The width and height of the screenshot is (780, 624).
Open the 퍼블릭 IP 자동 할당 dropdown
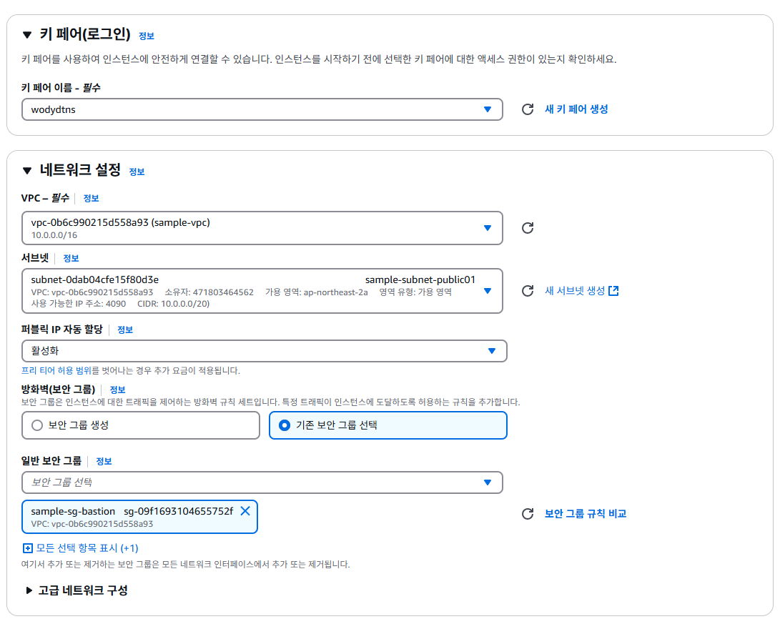click(491, 351)
